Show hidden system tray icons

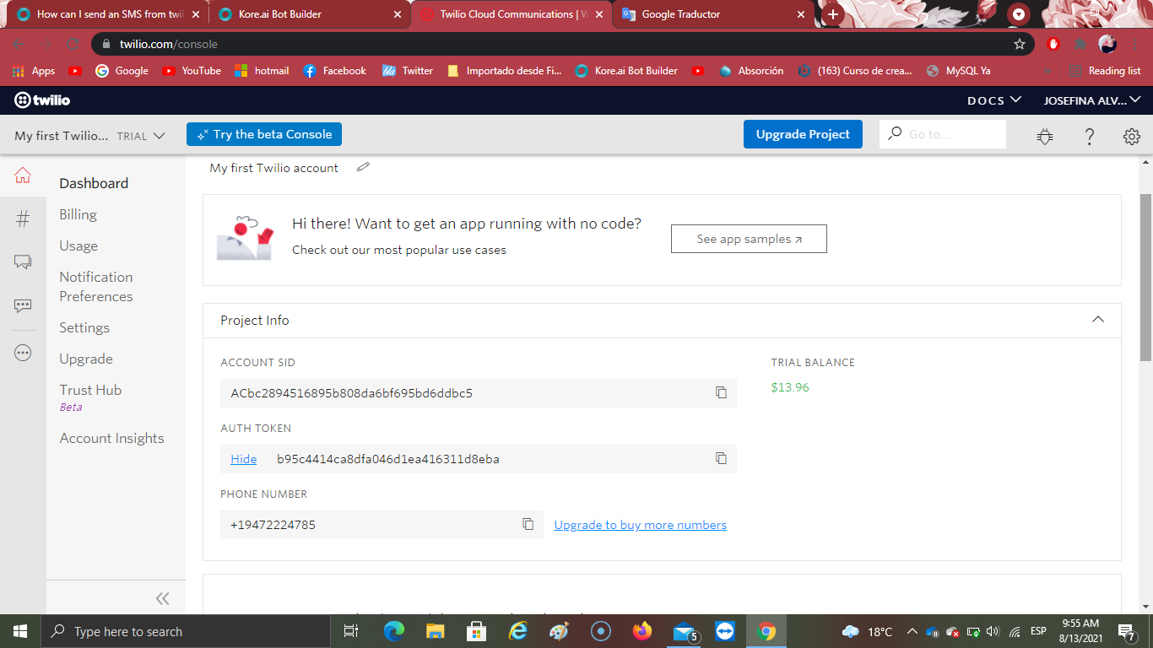pyautogui.click(x=912, y=631)
